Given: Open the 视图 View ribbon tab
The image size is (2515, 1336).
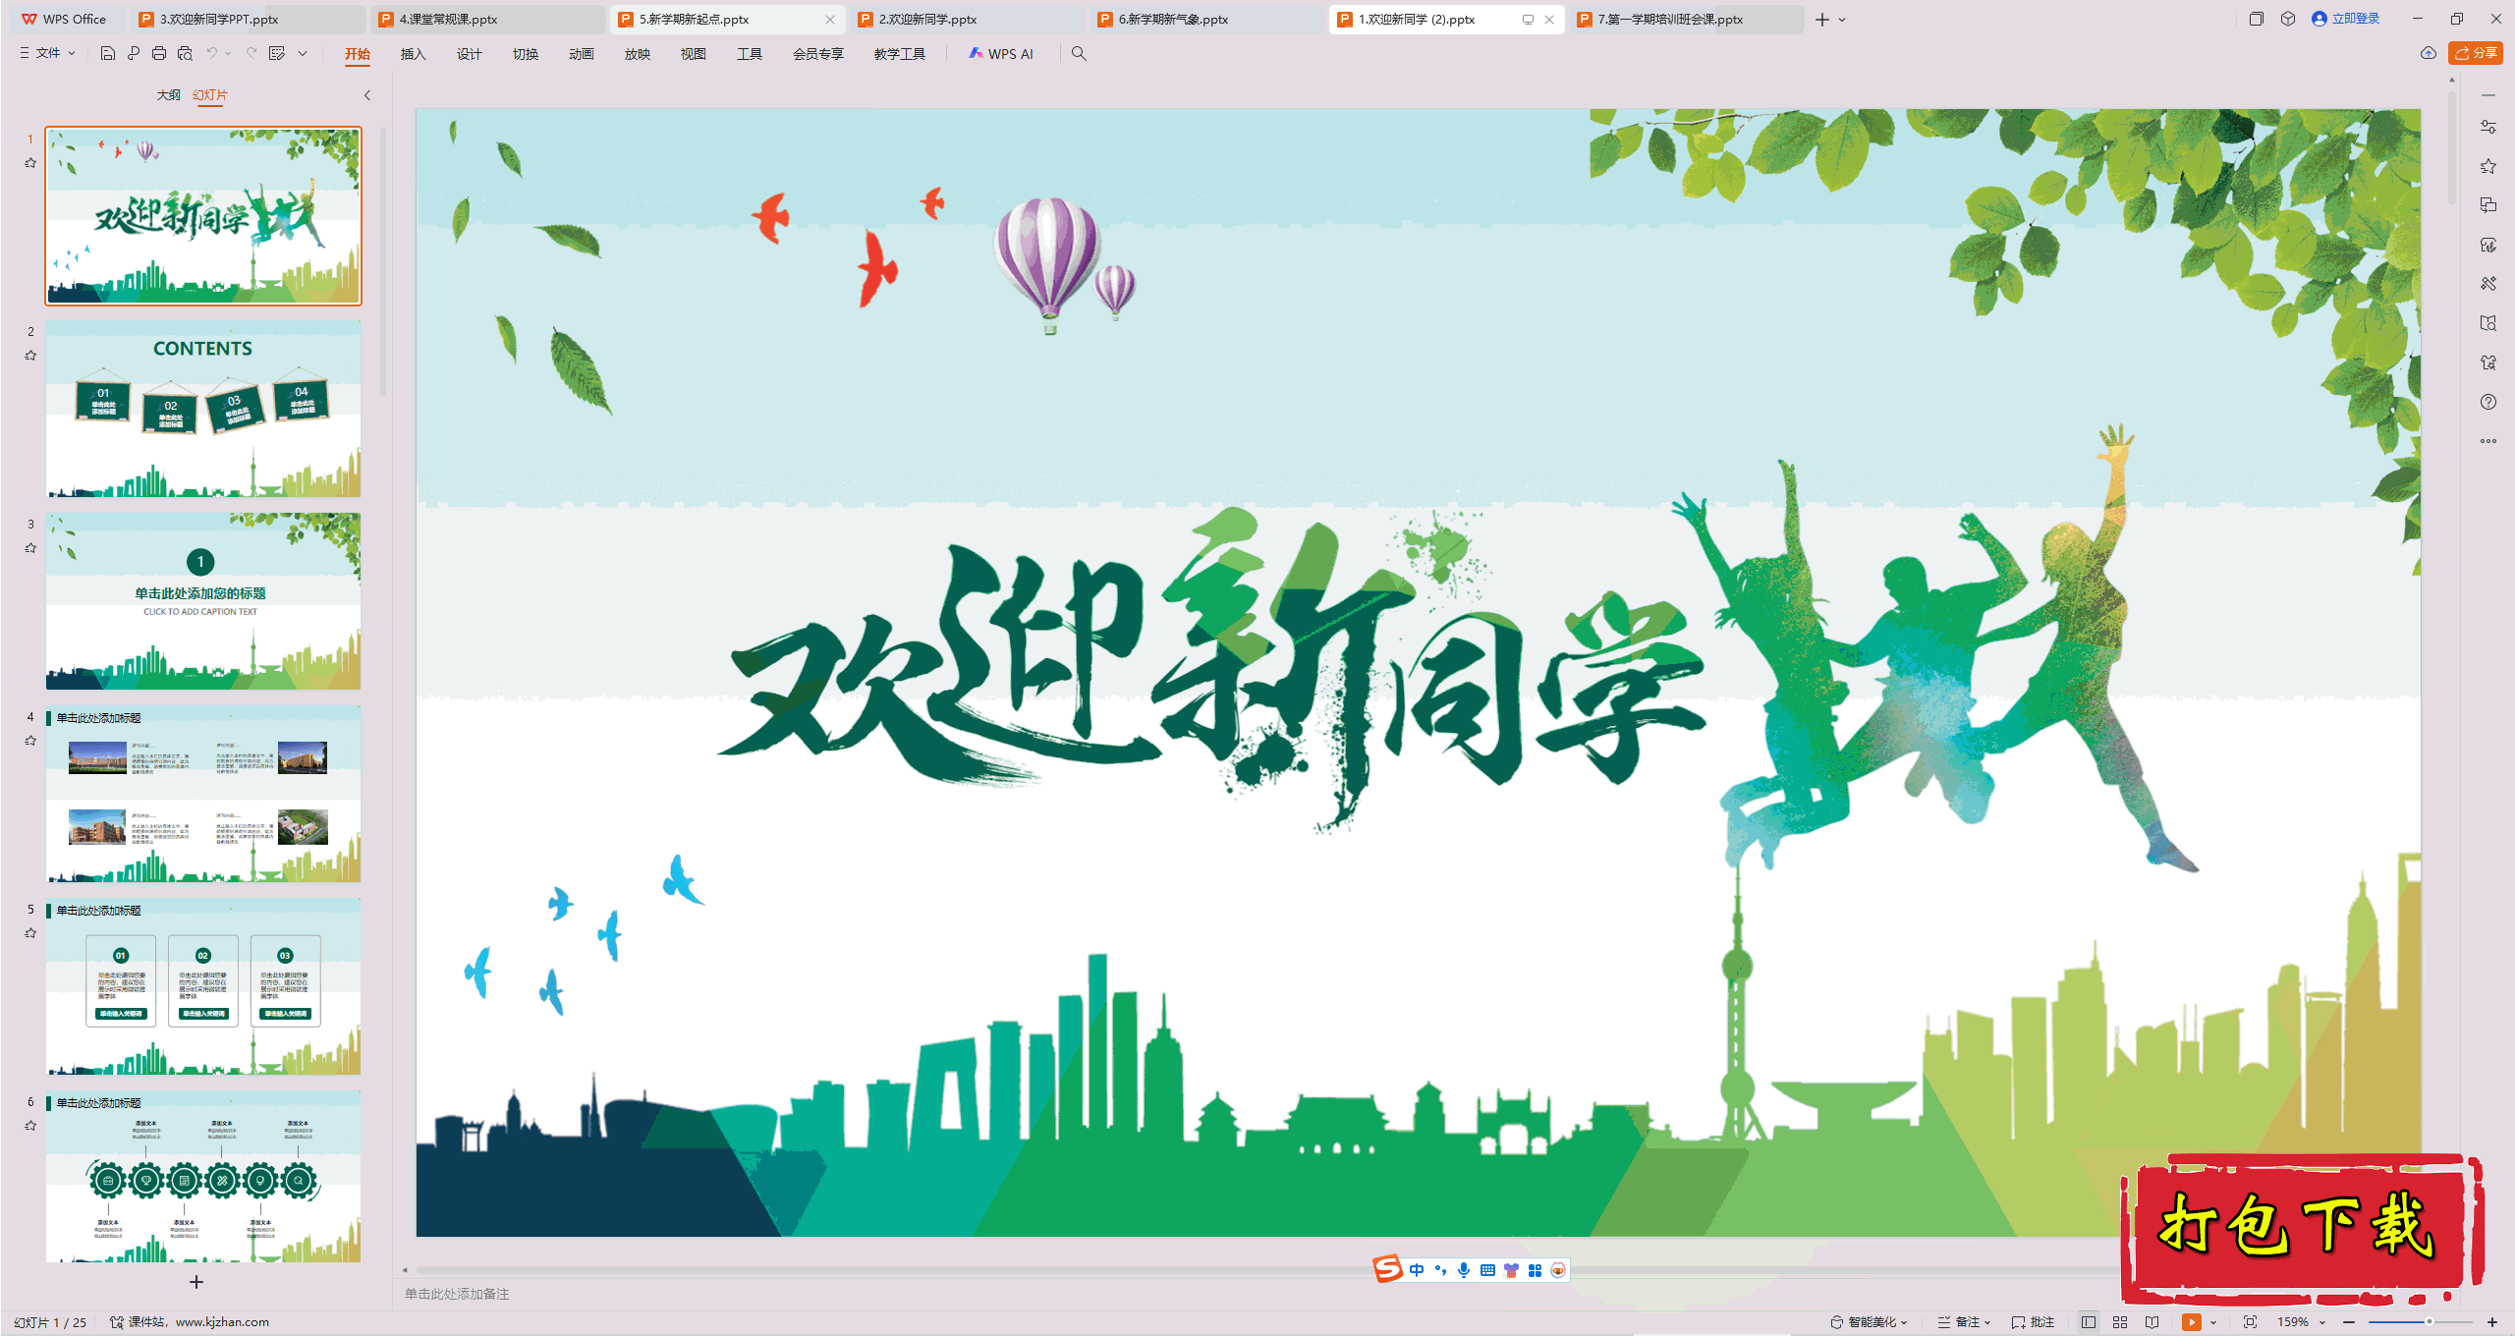Looking at the screenshot, I should coord(694,54).
